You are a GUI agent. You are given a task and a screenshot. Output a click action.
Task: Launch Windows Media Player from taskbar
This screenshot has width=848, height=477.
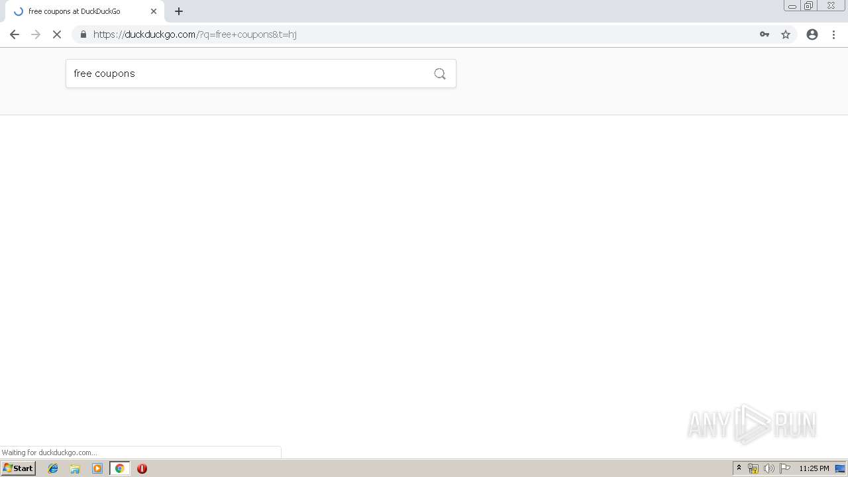tap(97, 468)
